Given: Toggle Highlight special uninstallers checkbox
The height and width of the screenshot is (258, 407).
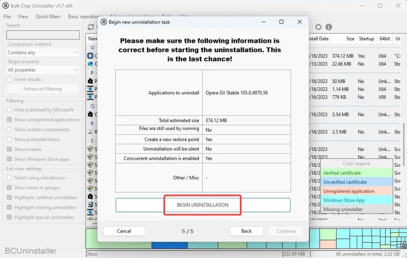Looking at the screenshot, I should (10, 217).
